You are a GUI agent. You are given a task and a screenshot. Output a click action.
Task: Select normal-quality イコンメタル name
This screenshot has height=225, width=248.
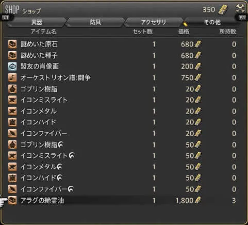tap(39, 111)
